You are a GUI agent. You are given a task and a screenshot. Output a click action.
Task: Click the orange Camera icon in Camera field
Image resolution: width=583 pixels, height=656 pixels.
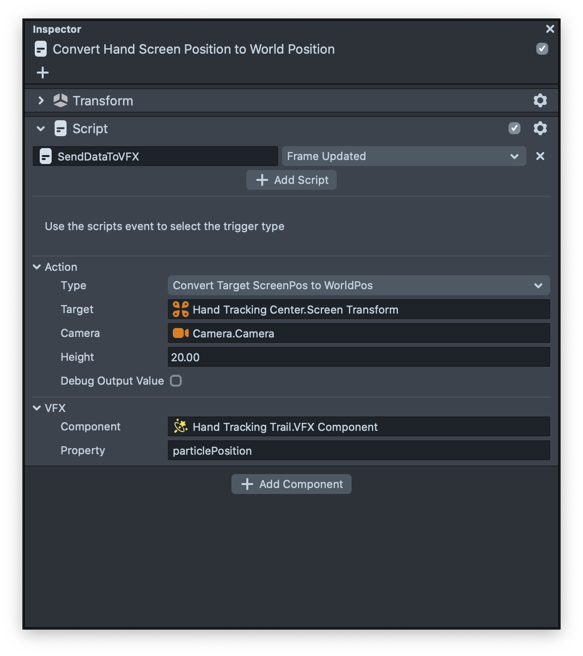[180, 333]
